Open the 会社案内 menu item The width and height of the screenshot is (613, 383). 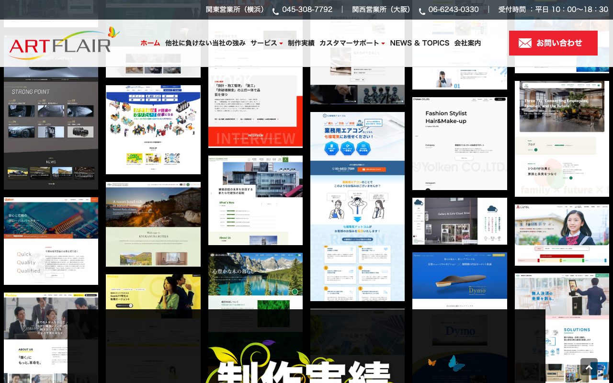[468, 43]
